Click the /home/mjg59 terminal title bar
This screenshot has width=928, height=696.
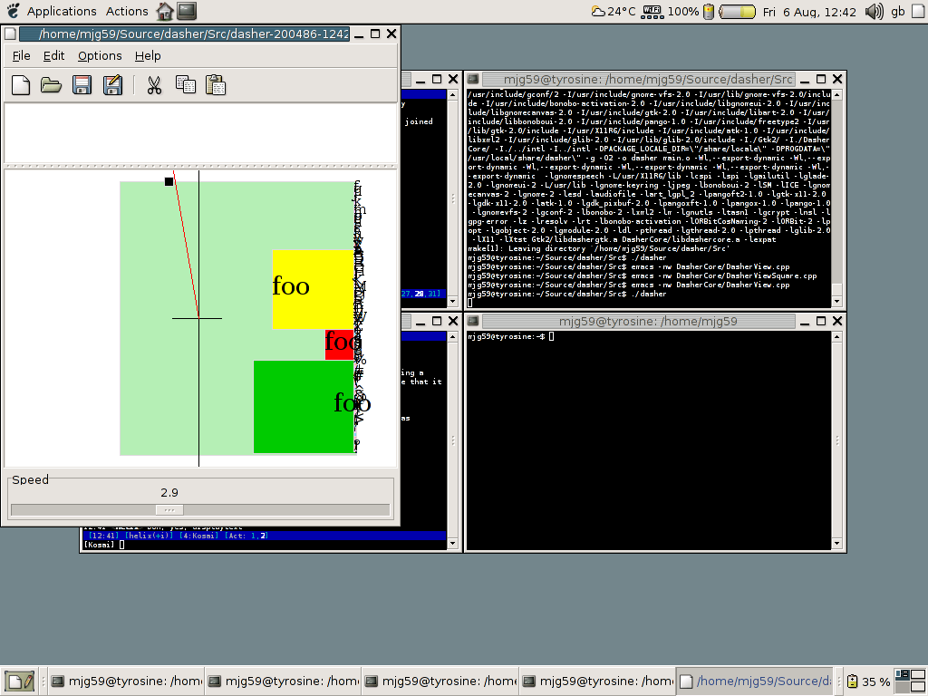pos(639,322)
